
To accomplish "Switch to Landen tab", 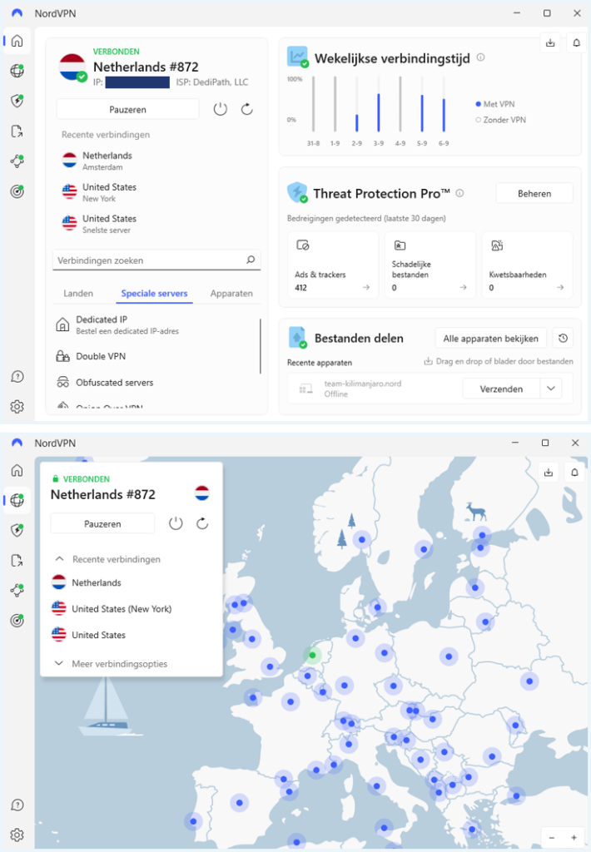I will click(x=78, y=294).
